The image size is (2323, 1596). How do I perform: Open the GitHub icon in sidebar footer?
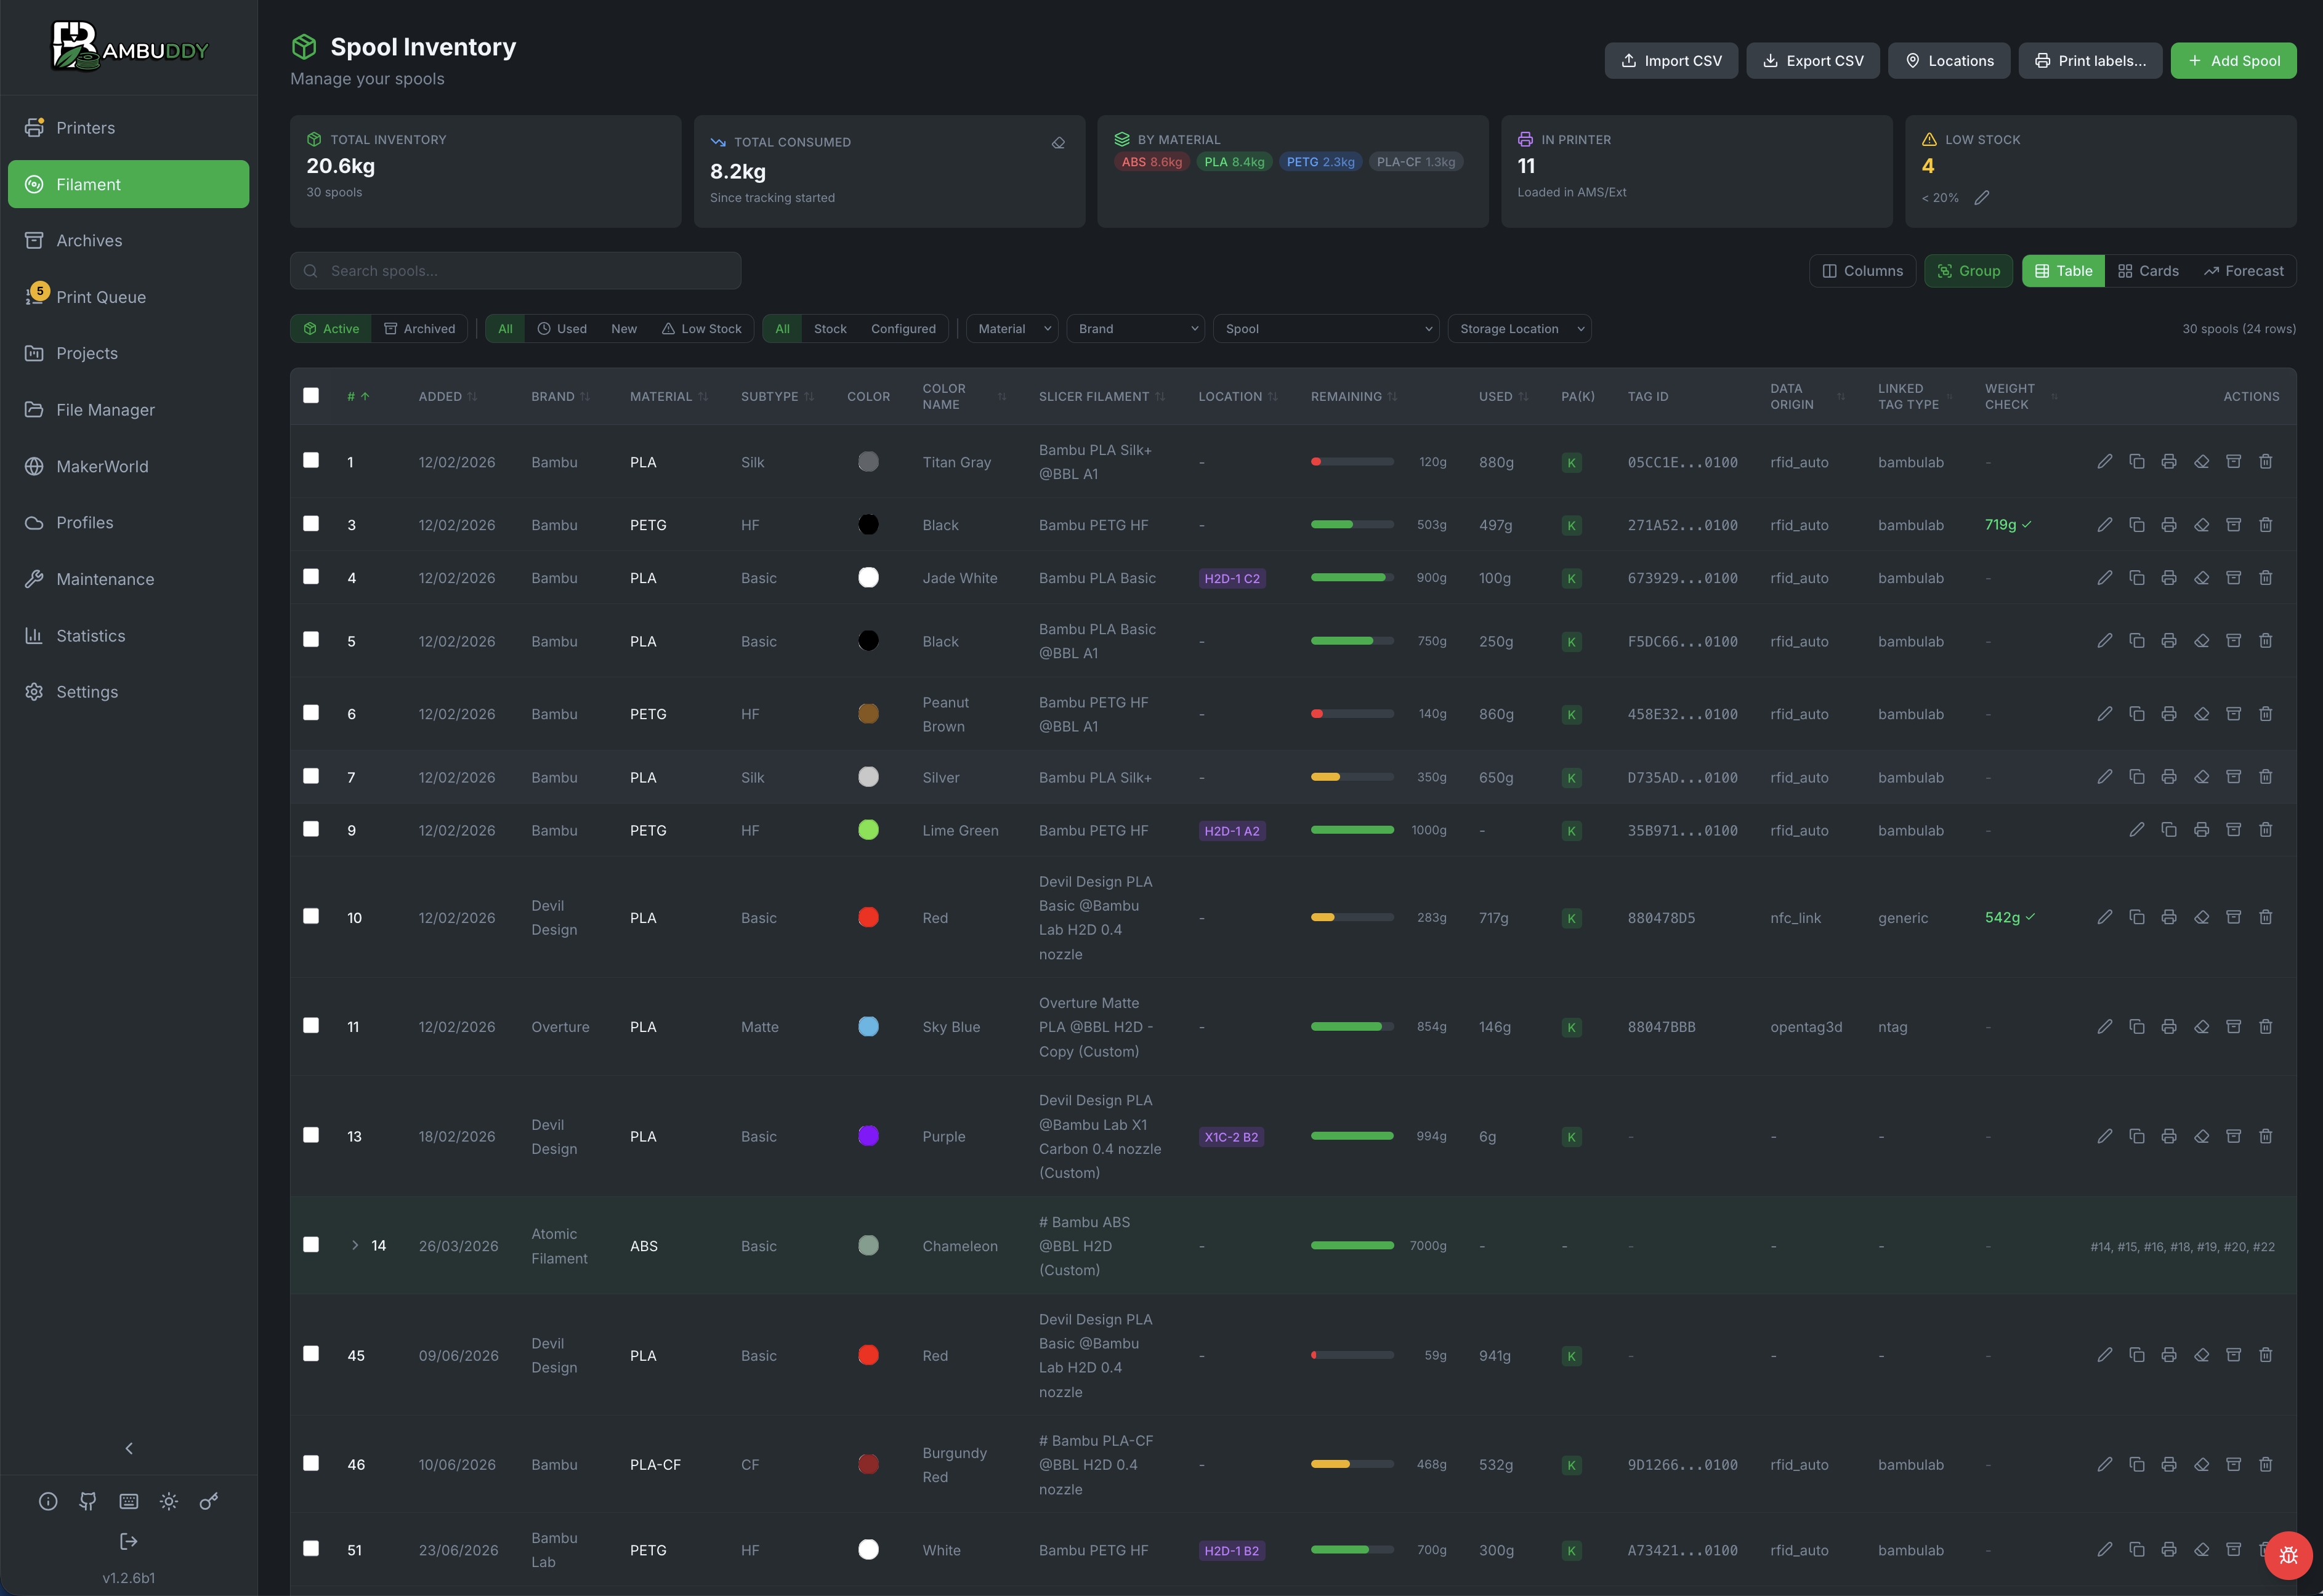point(88,1501)
